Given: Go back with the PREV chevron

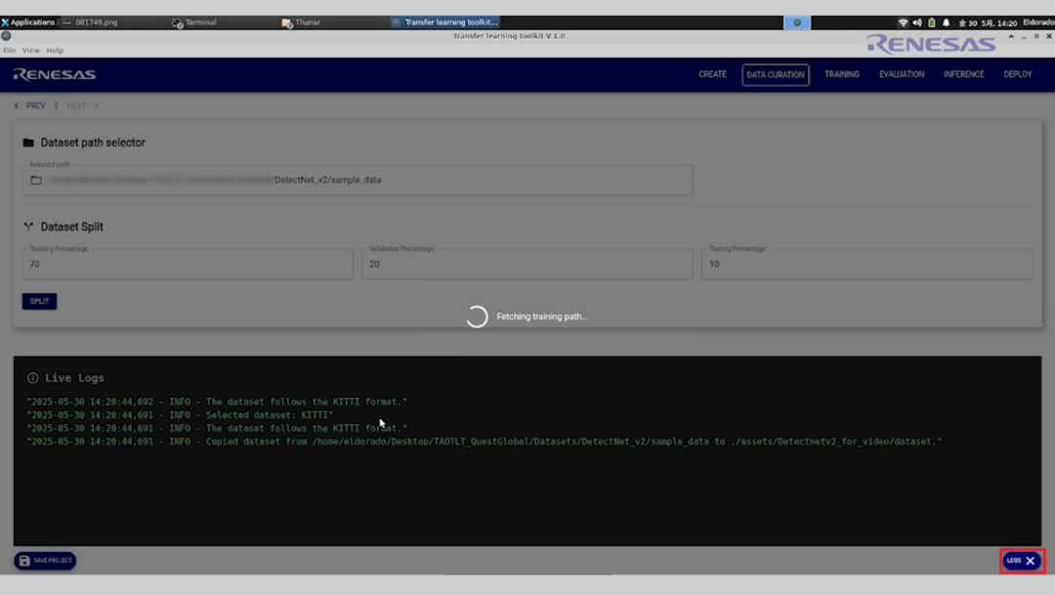Looking at the screenshot, I should pyautogui.click(x=18, y=106).
